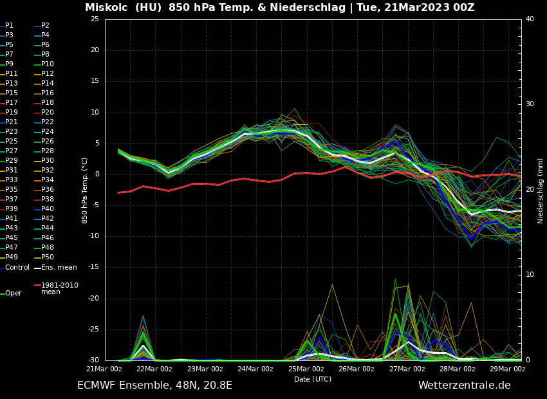The height and width of the screenshot is (399, 547).
Task: Click the ECMWF Ensemble, 48N, 20.8E caption
Action: pos(154,385)
